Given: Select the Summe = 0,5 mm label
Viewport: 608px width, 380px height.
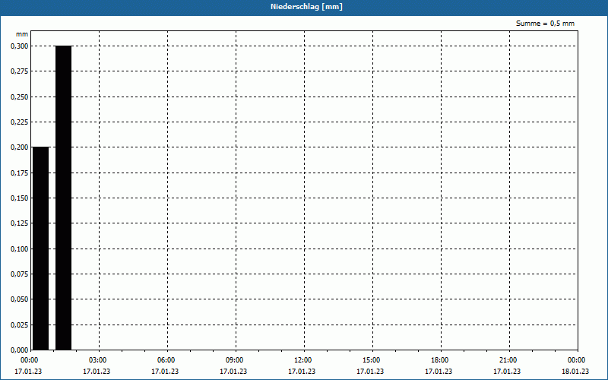Looking at the screenshot, I should tap(545, 24).
